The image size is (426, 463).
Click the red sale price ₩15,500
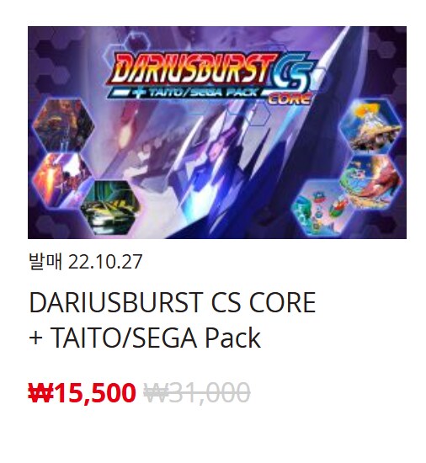pos(82,393)
